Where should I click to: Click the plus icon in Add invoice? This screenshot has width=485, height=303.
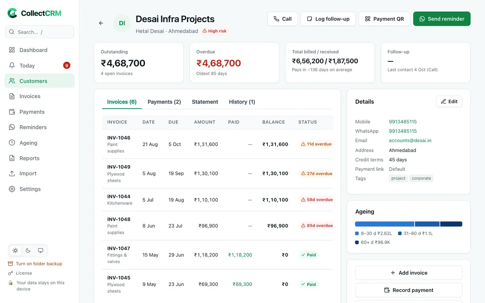(393, 273)
